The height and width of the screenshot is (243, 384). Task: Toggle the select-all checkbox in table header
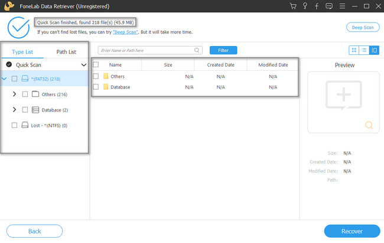pos(96,64)
